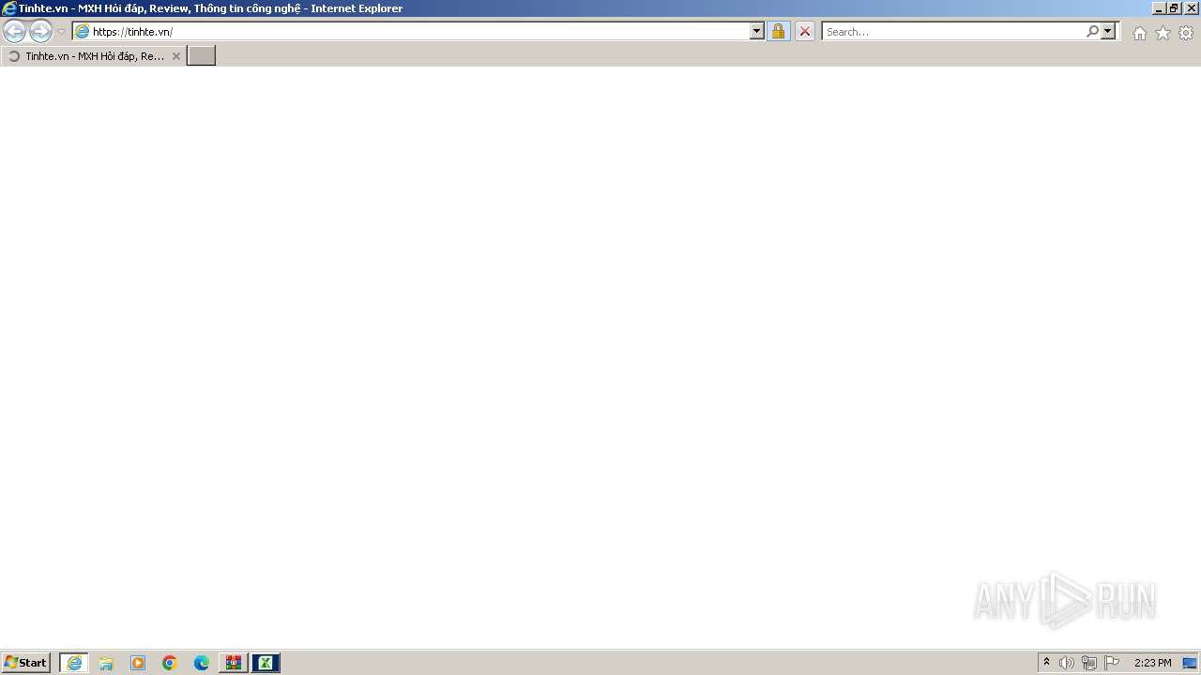This screenshot has height=675, width=1201.
Task: Click the security lock icon
Action: pyautogui.click(x=778, y=31)
